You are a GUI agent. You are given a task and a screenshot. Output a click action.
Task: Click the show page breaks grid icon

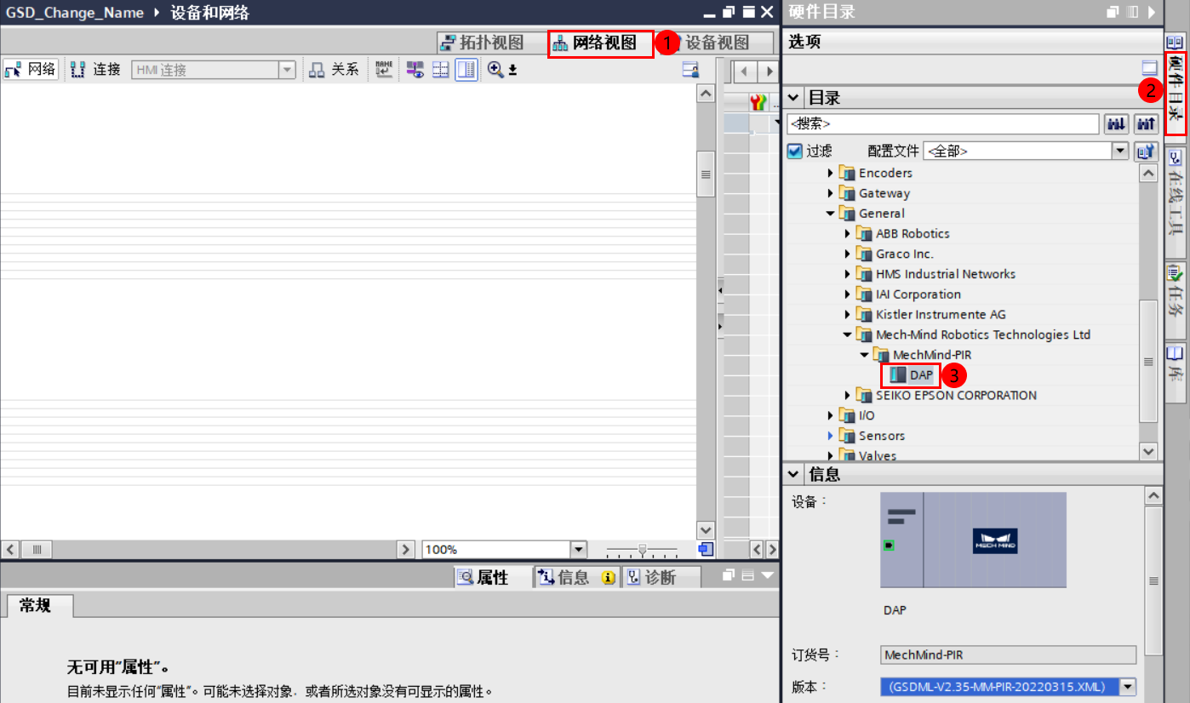[x=440, y=69]
